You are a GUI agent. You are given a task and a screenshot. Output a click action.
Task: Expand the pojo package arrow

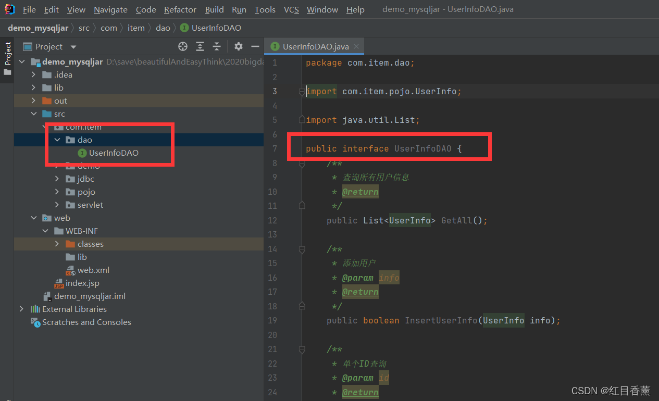pos(57,192)
